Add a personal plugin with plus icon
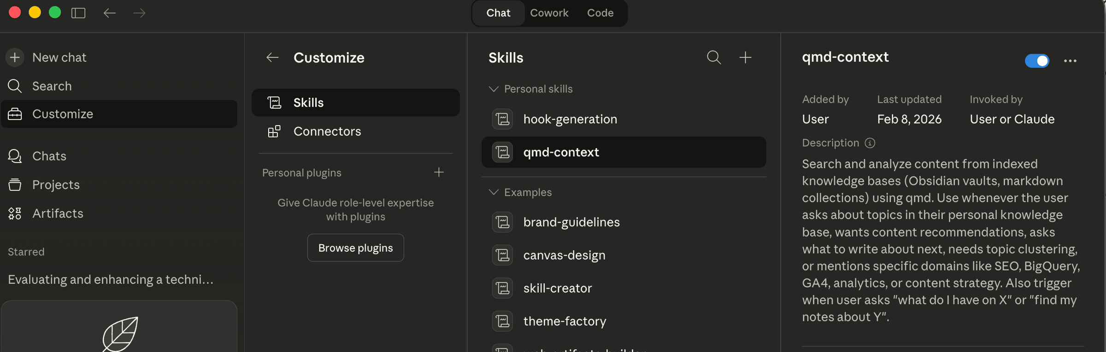The image size is (1106, 352). pyautogui.click(x=439, y=173)
